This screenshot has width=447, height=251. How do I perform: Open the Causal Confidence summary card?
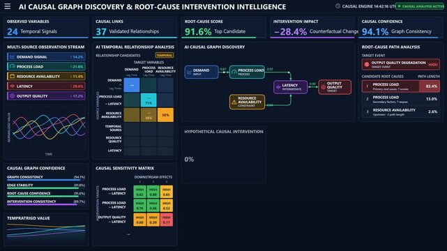pyautogui.click(x=401, y=27)
